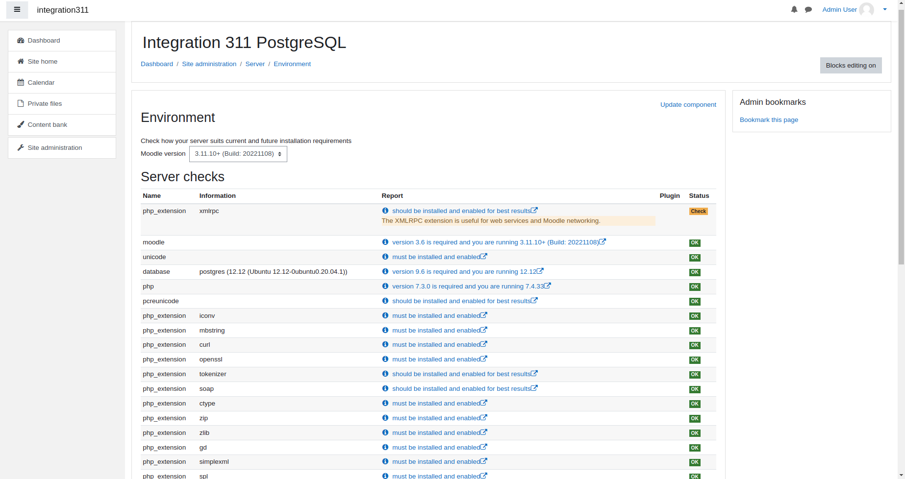Click the info icon in the moodle row
This screenshot has height=479, width=905.
coord(385,242)
